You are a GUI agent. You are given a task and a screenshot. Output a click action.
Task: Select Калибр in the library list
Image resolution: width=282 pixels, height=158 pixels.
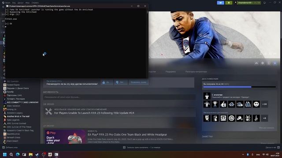[x=10, y=92]
